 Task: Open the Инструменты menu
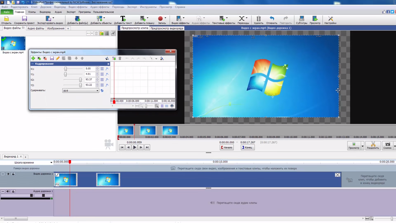(x=148, y=7)
